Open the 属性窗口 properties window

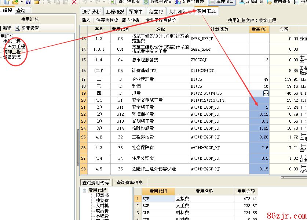click(221, 2)
